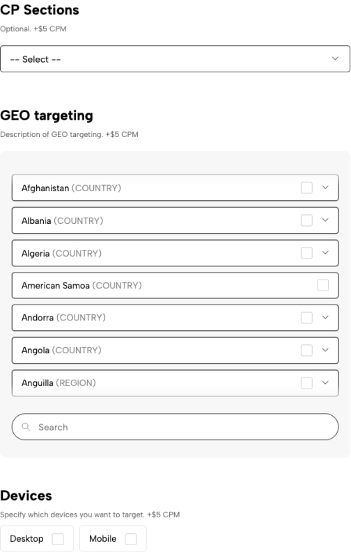This screenshot has width=351, height=557.
Task: Enable the Angola checkbox
Action: click(x=306, y=350)
